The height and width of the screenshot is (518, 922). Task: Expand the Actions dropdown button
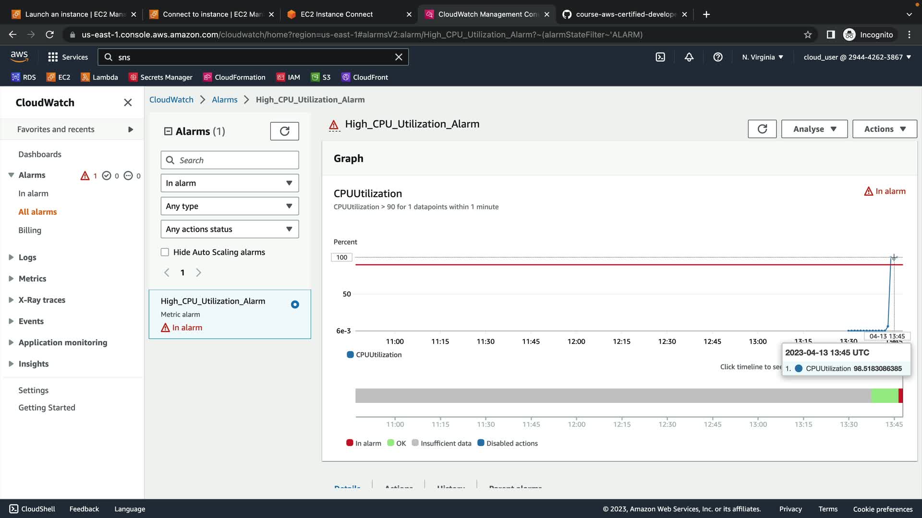click(x=885, y=129)
